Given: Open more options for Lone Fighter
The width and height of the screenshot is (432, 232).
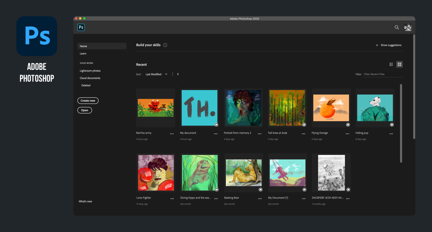Looking at the screenshot, I should pos(172,199).
